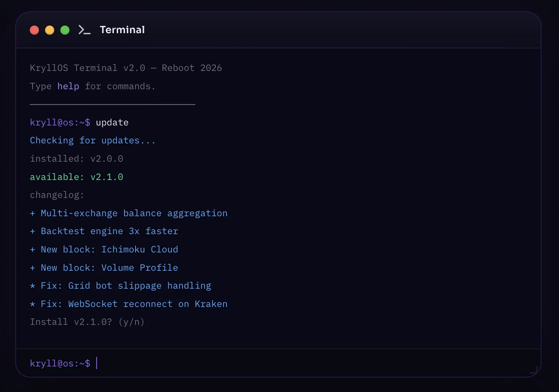
Task: Click the 'Multi-exchange balance aggregation' changelog entry
Action: point(129,213)
